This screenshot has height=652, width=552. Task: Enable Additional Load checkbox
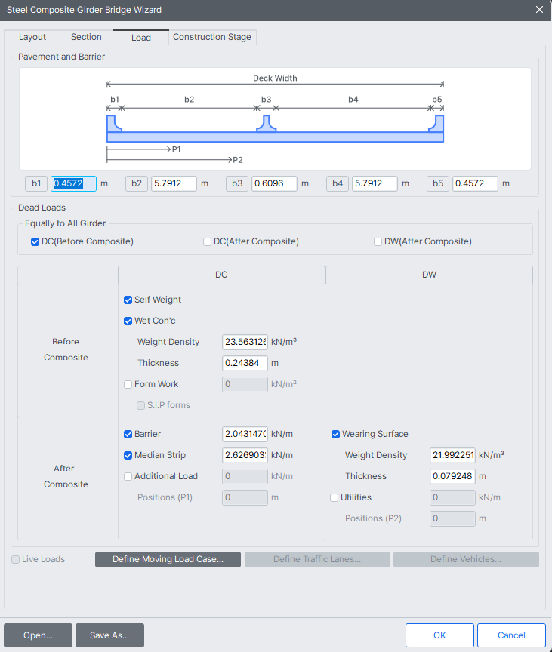click(x=128, y=476)
